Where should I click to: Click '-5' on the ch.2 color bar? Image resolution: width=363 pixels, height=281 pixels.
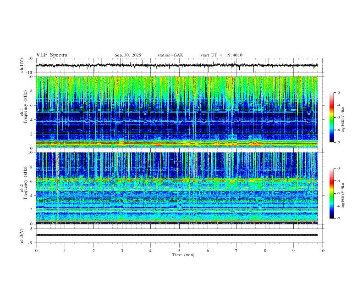(x=338, y=193)
